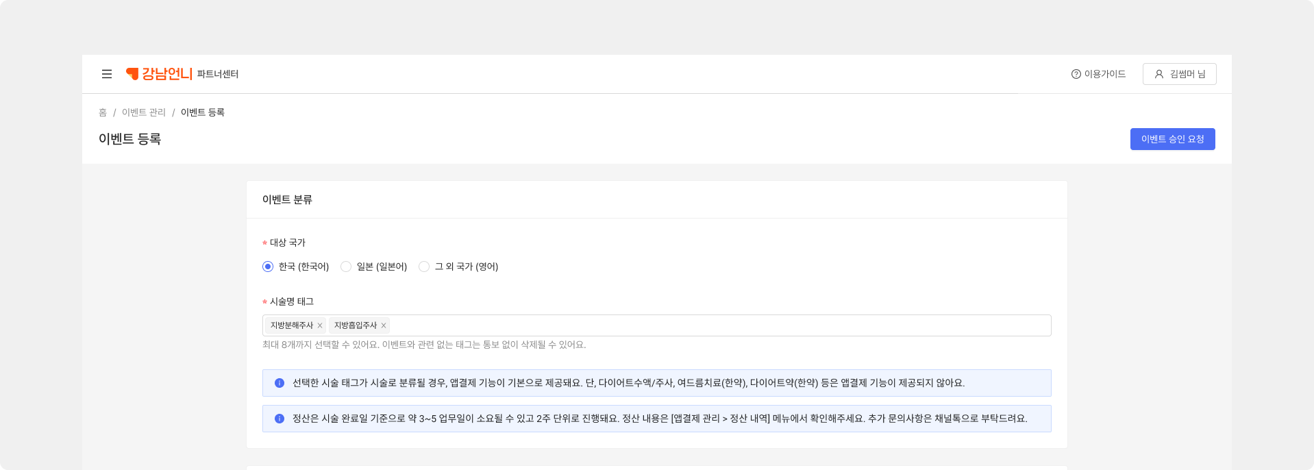Open the 이용가이드 help guide
1314x470 pixels.
(1098, 74)
